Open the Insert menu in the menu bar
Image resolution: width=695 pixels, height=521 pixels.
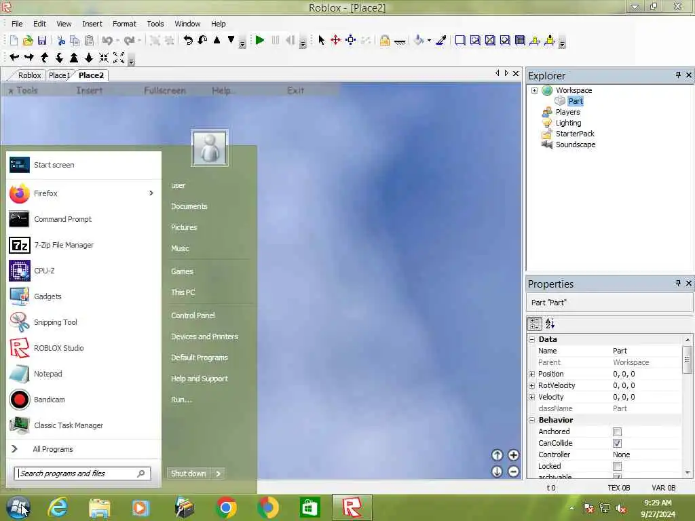click(x=92, y=24)
